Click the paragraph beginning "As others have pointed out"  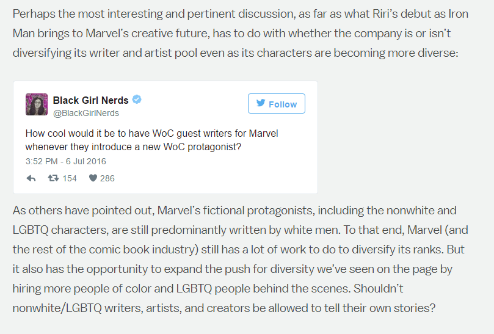click(241, 259)
